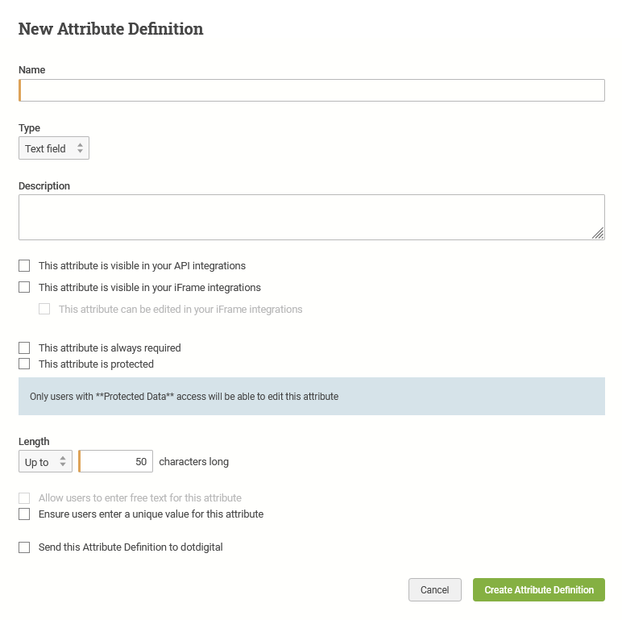This screenshot has height=620, width=622.
Task: Enable Ensure users enter a unique value
Action: pos(24,514)
